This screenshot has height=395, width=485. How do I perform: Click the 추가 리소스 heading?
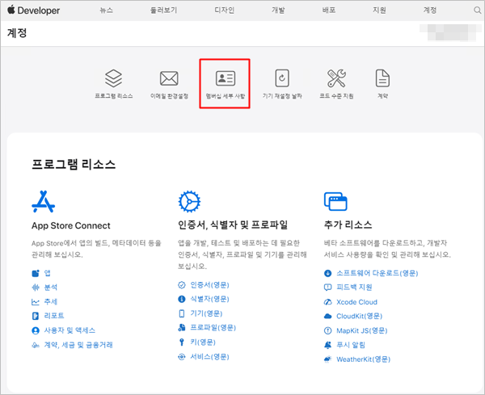pyautogui.click(x=348, y=225)
